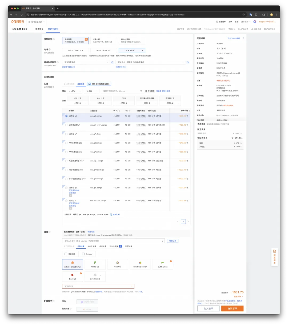Click the 加入清单 button

(209, 308)
